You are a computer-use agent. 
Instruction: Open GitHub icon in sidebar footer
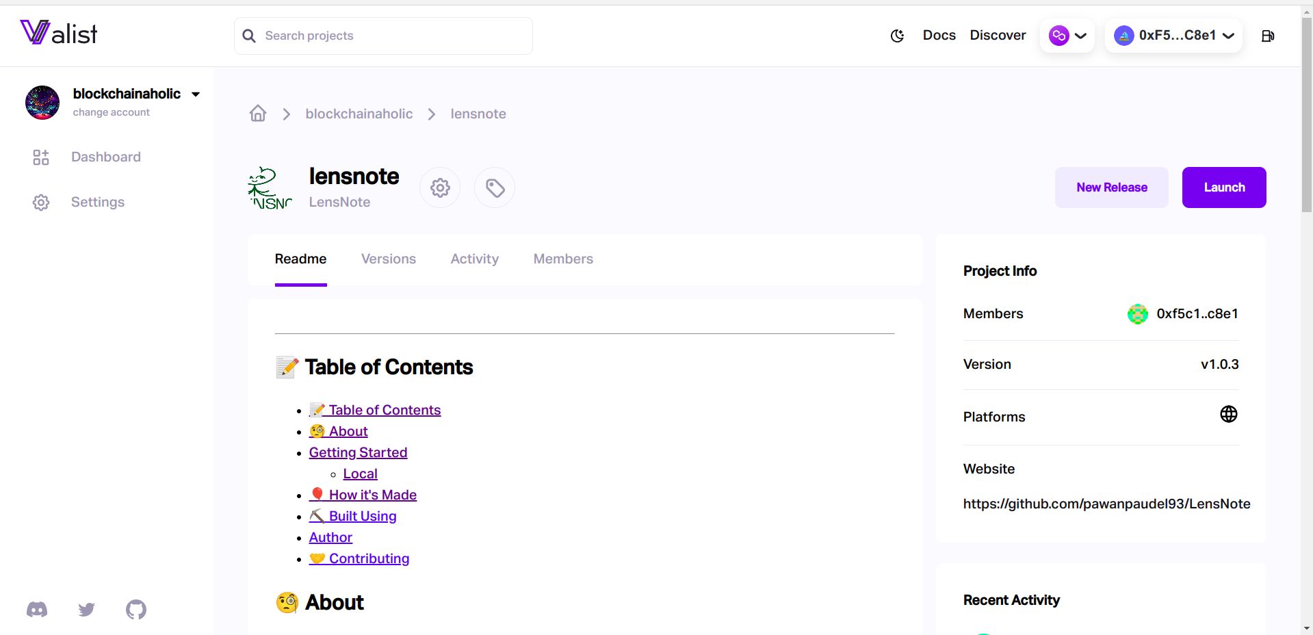click(136, 609)
